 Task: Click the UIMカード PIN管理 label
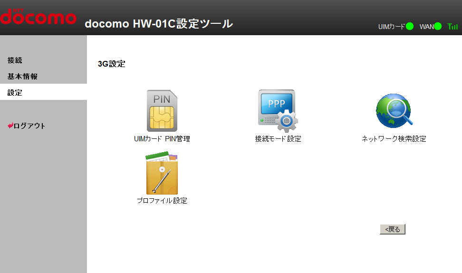click(x=162, y=139)
